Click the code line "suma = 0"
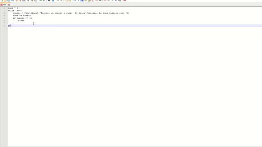Viewport: 262px width, 147px height. click(13, 8)
